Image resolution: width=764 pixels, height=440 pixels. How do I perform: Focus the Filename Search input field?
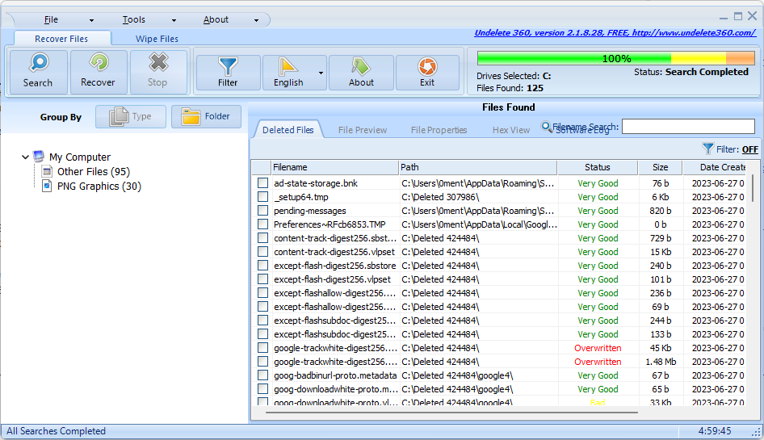(x=688, y=127)
